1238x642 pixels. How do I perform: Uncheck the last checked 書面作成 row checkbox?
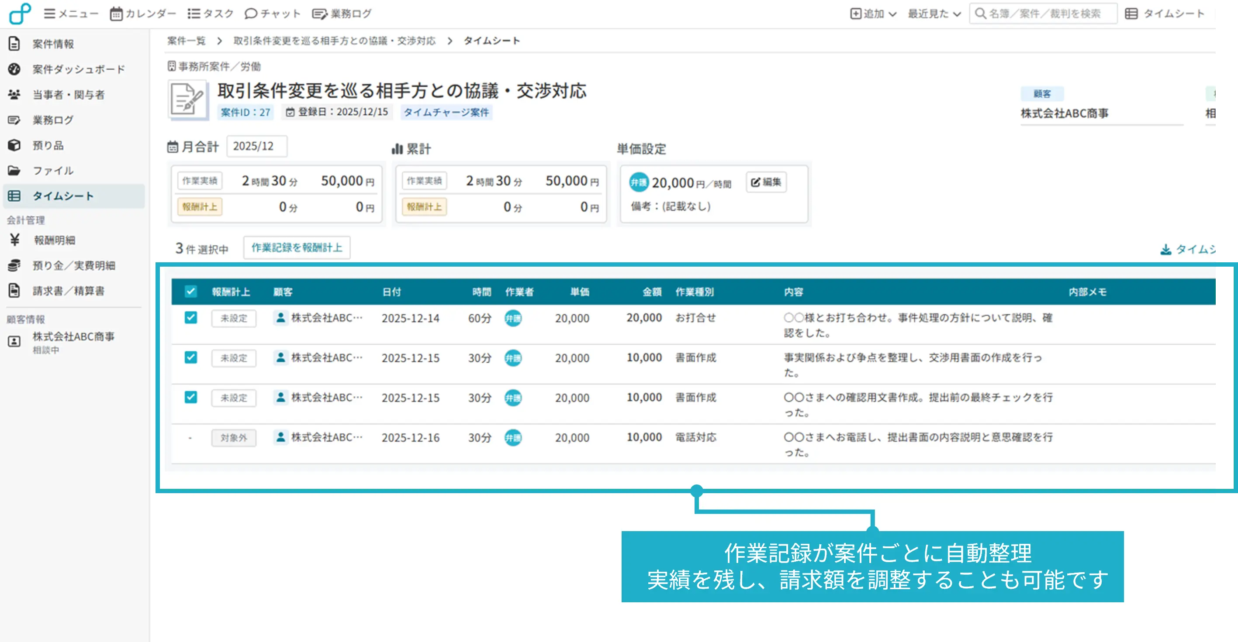[191, 397]
